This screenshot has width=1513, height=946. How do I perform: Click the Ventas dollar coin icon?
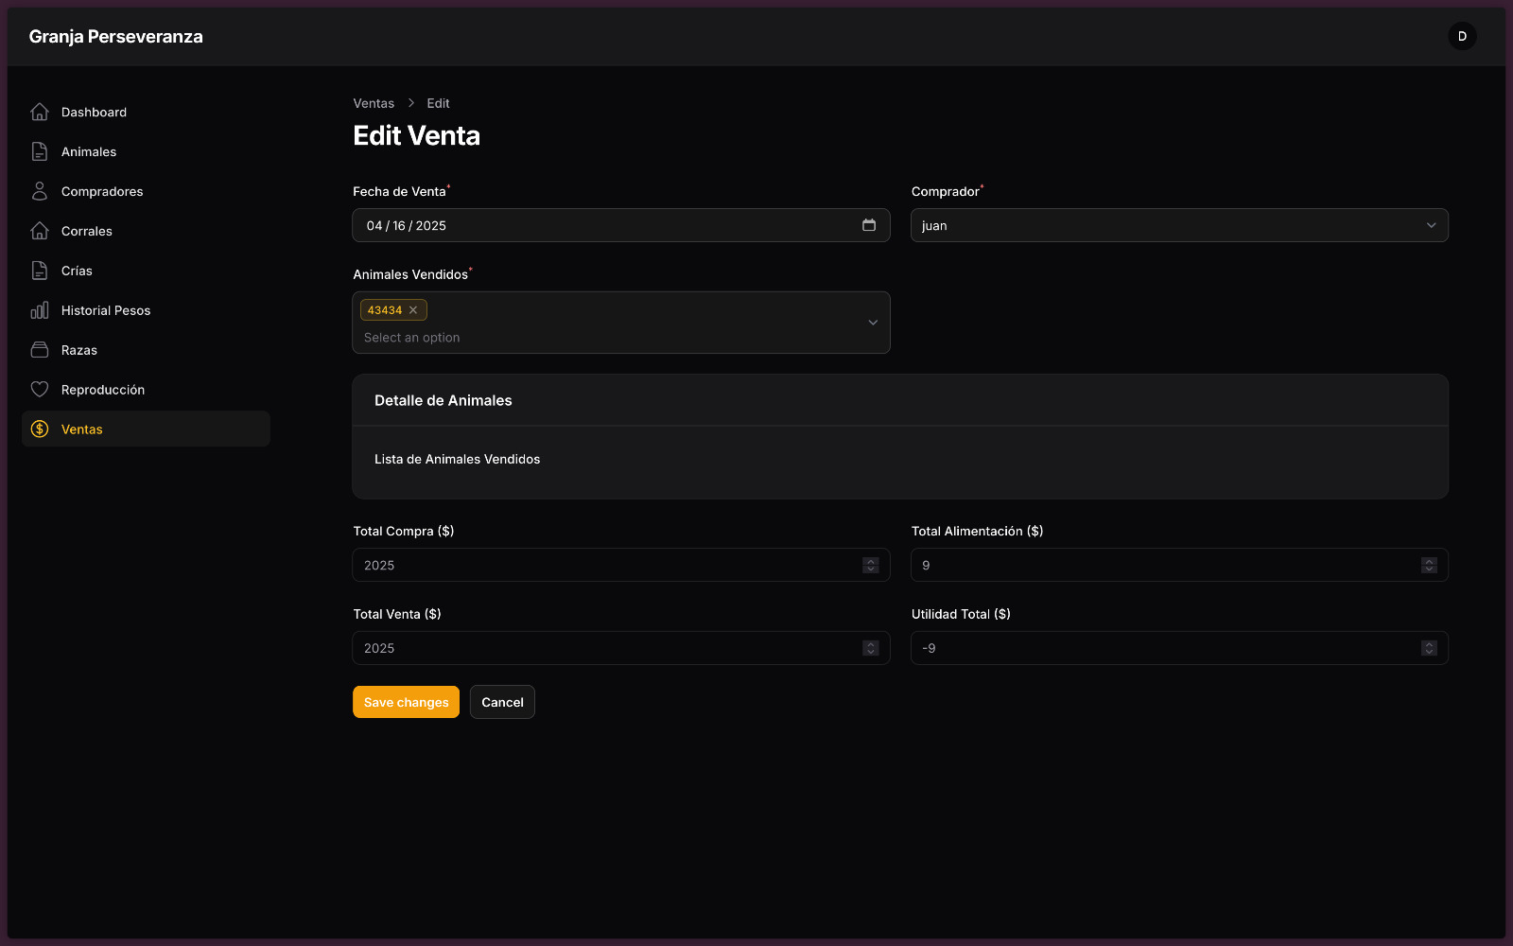pos(40,429)
